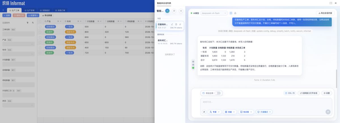Screen dimensions: 340x123
Task: Check the row with planned quantity 500
Action: coord(40,27)
